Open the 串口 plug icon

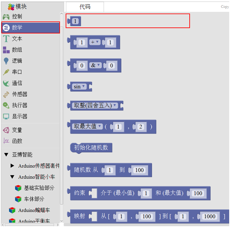(6, 72)
